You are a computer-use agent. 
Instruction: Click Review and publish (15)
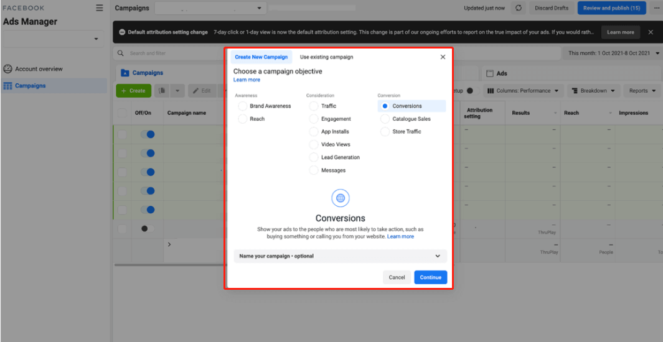click(x=611, y=8)
